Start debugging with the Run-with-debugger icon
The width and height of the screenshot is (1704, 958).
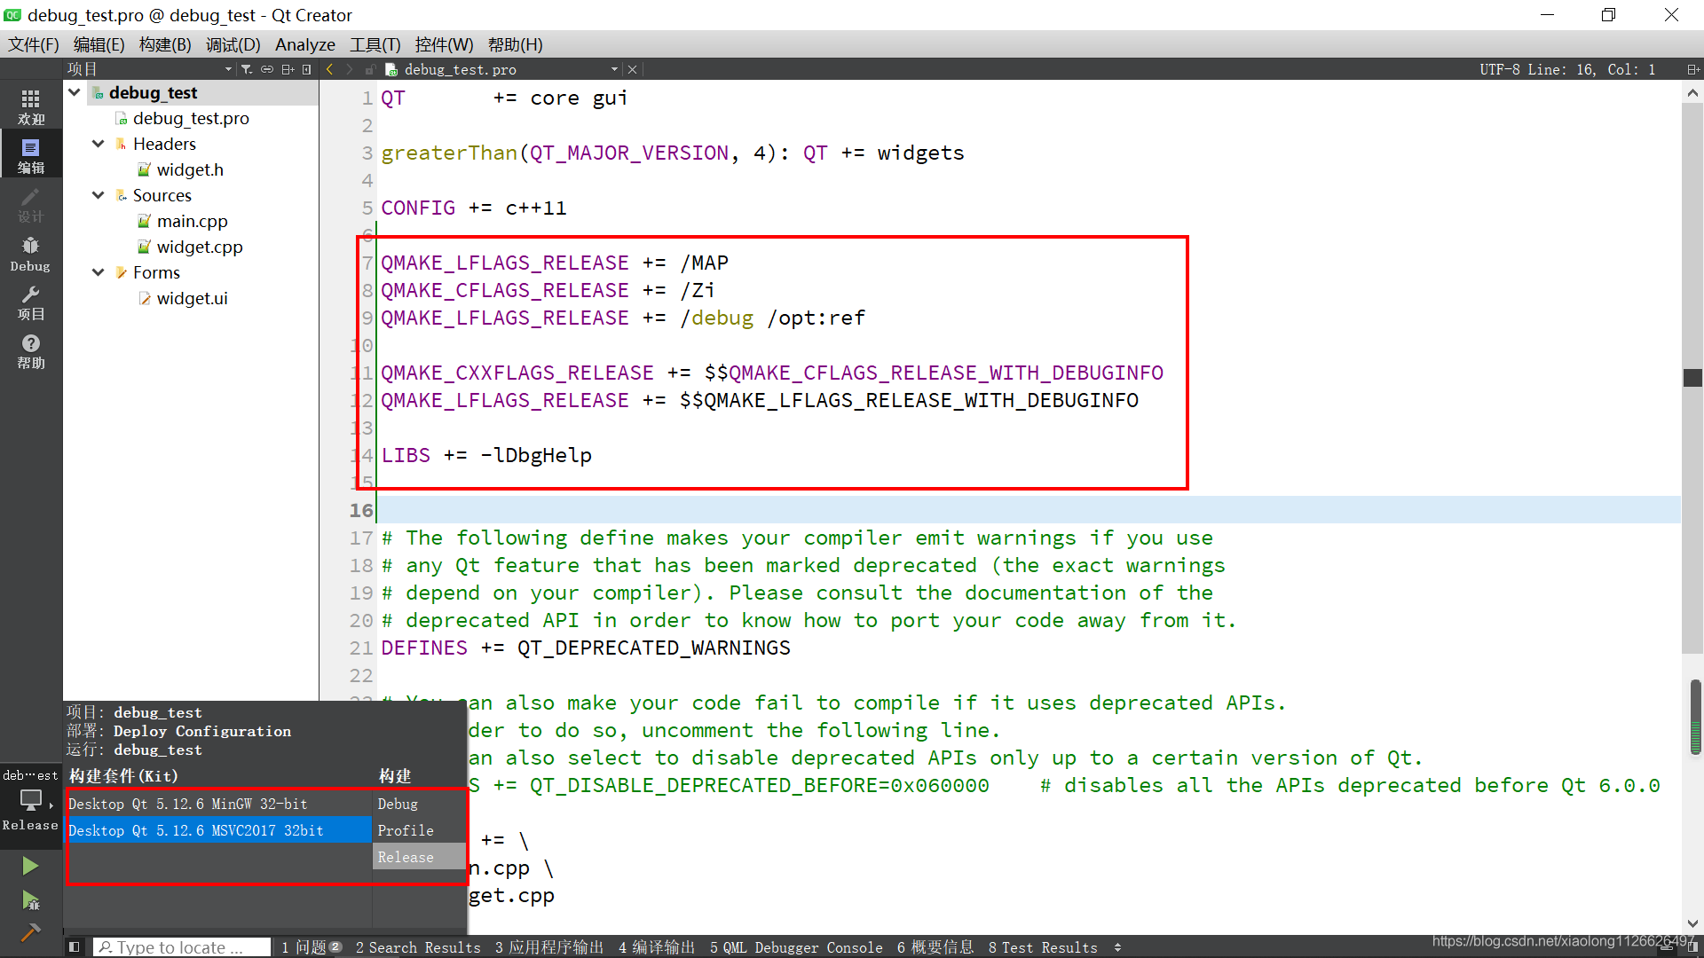pyautogui.click(x=30, y=900)
